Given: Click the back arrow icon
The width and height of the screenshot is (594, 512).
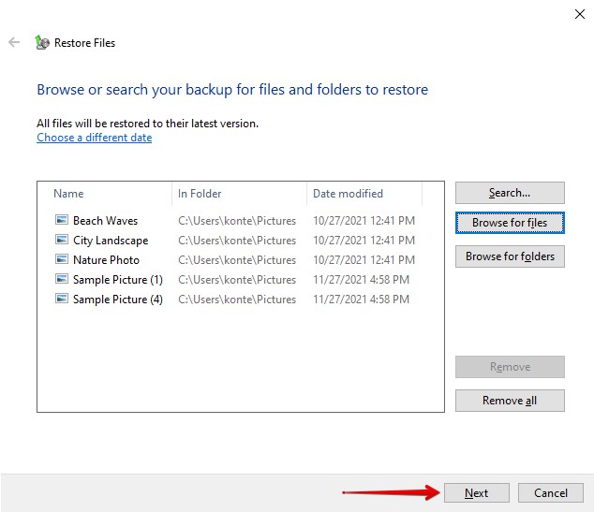Looking at the screenshot, I should (x=14, y=42).
